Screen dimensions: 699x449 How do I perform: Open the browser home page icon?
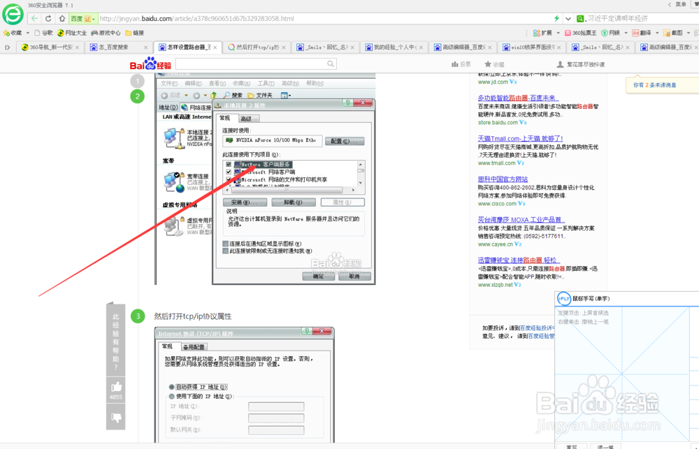point(62,19)
